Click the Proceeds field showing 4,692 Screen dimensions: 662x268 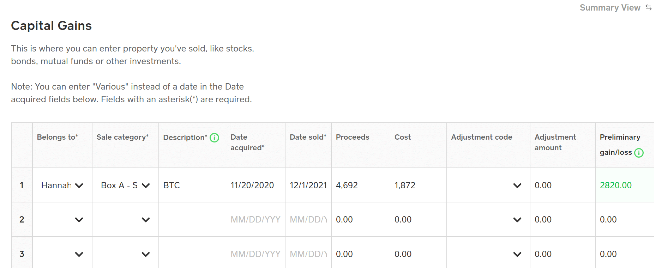click(347, 185)
